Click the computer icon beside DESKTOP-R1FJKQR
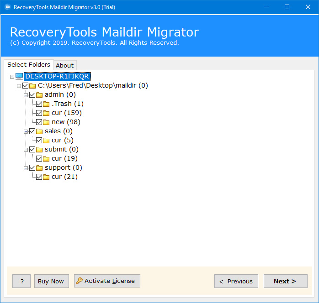This screenshot has width=319, height=303. coord(19,76)
